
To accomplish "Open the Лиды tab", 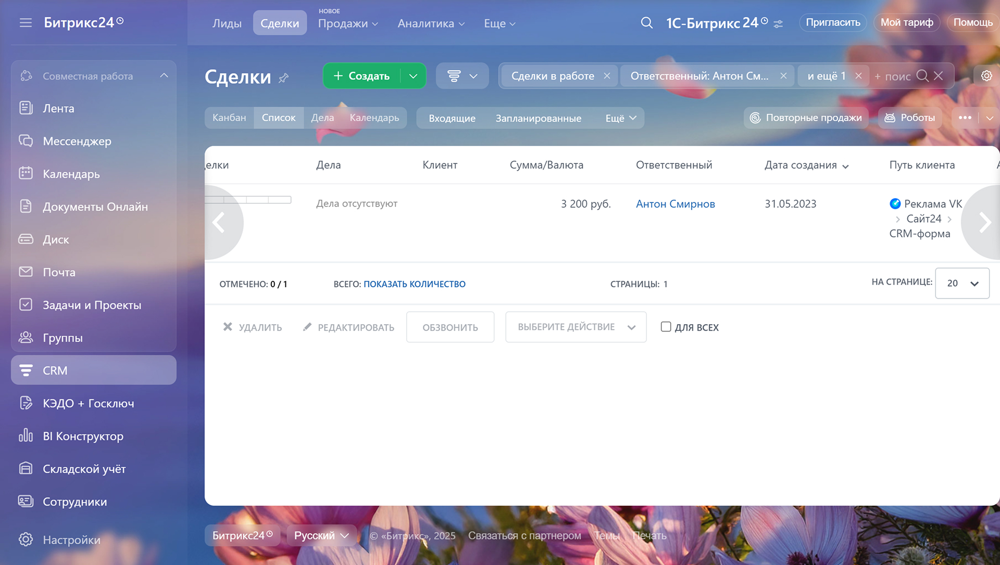I will pos(227,23).
